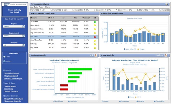Open the Drill tools icon in Product Analysis
Image resolution: width=172 pixels, height=105 pixels.
coord(96,55)
